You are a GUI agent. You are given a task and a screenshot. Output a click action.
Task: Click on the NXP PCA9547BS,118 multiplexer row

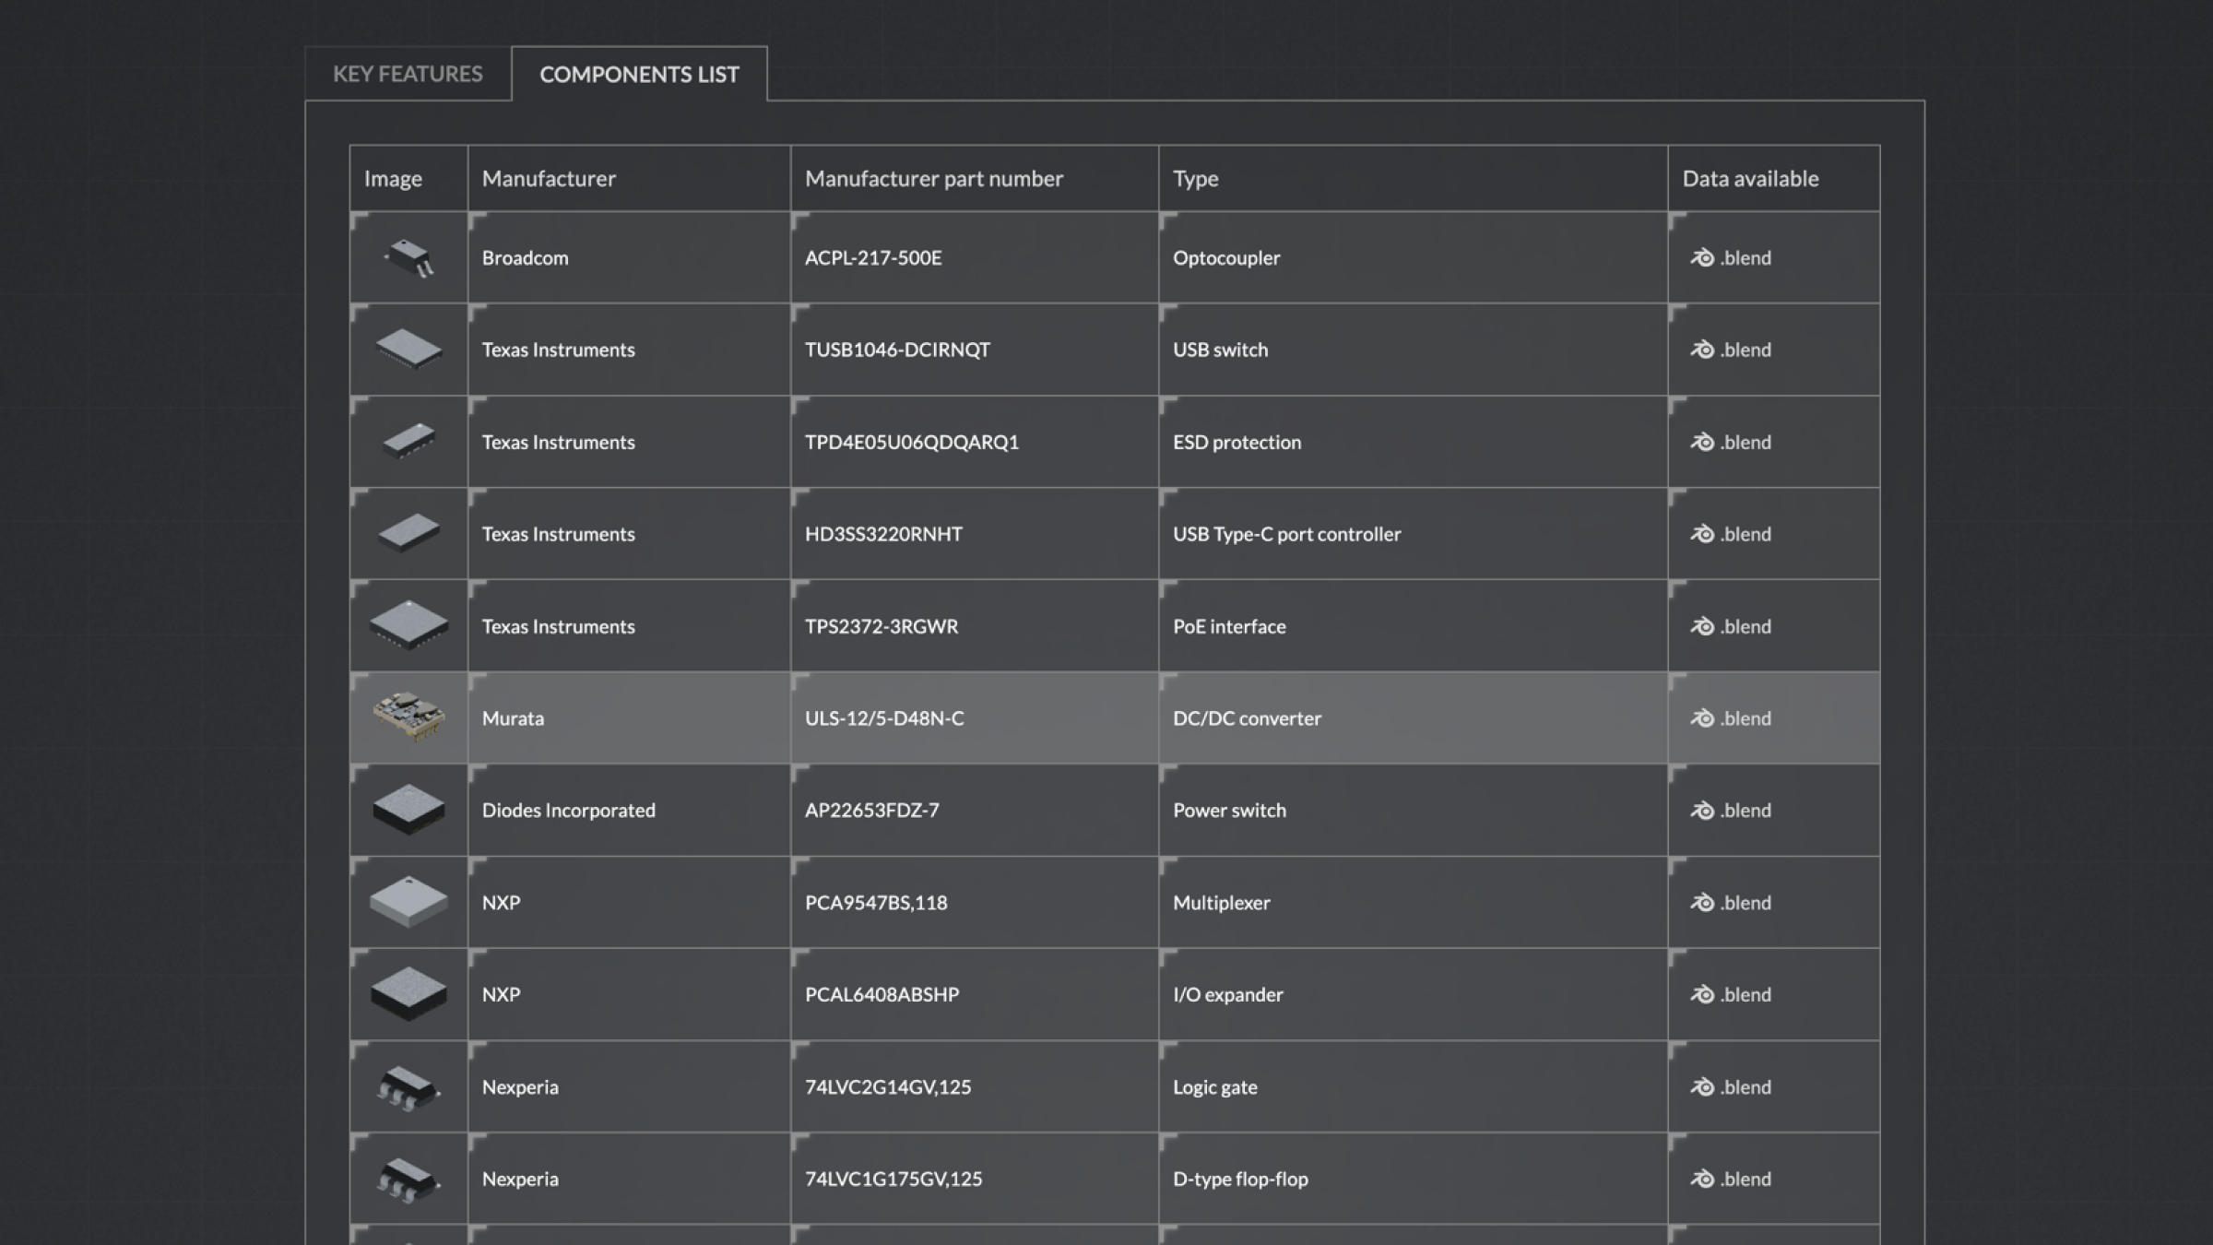point(1114,901)
